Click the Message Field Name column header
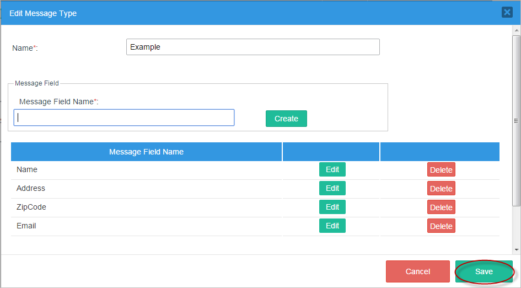Screen dimensions: 521x288 (146, 152)
